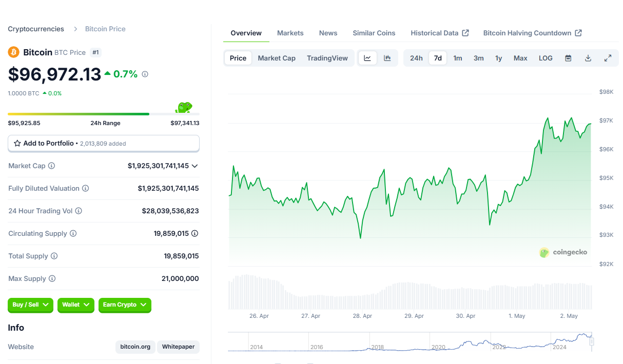This screenshot has width=623, height=364.
Task: Open Bitcoin Halving Countdown external link icon
Action: tap(578, 33)
